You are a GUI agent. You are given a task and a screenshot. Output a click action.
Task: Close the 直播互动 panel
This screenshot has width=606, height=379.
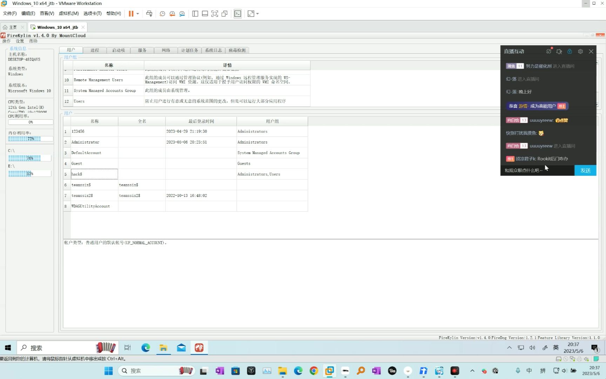click(591, 51)
